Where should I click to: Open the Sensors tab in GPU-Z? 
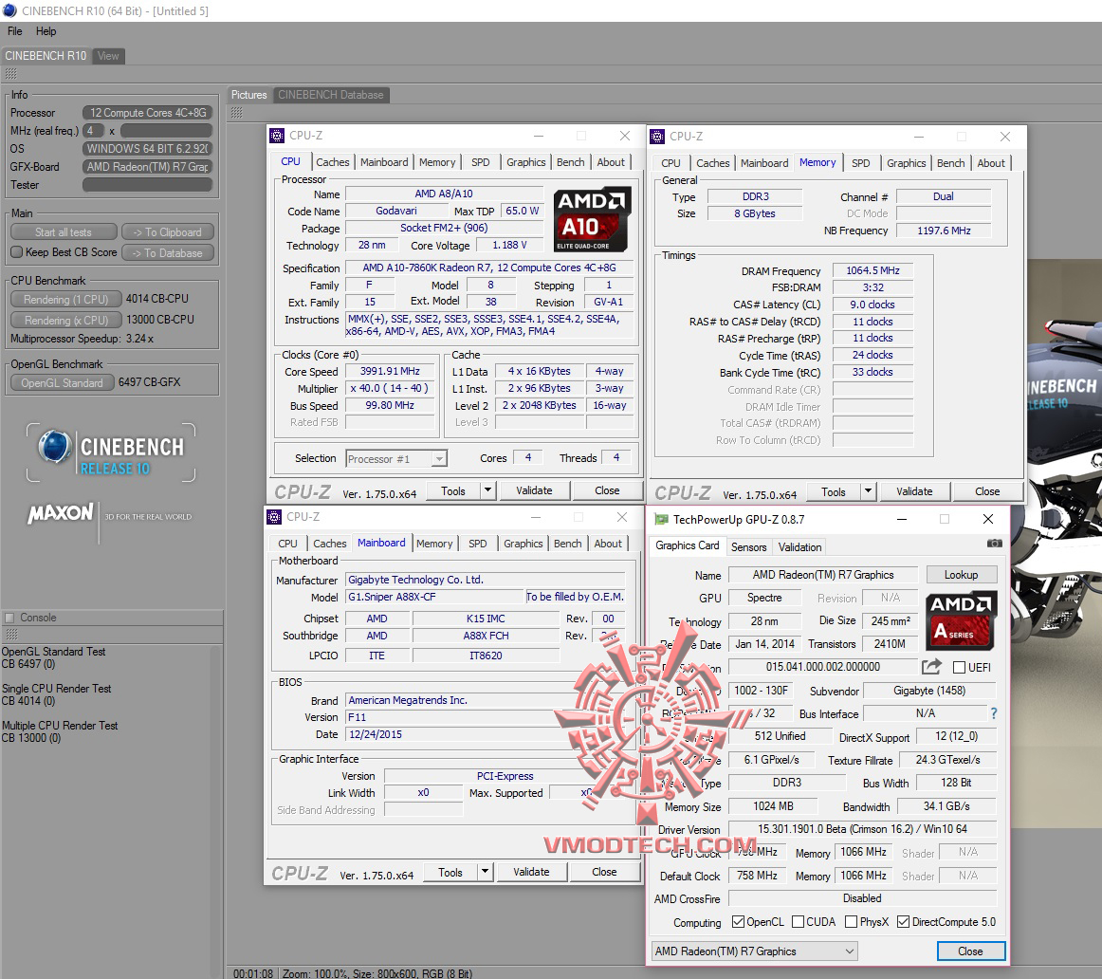point(748,546)
